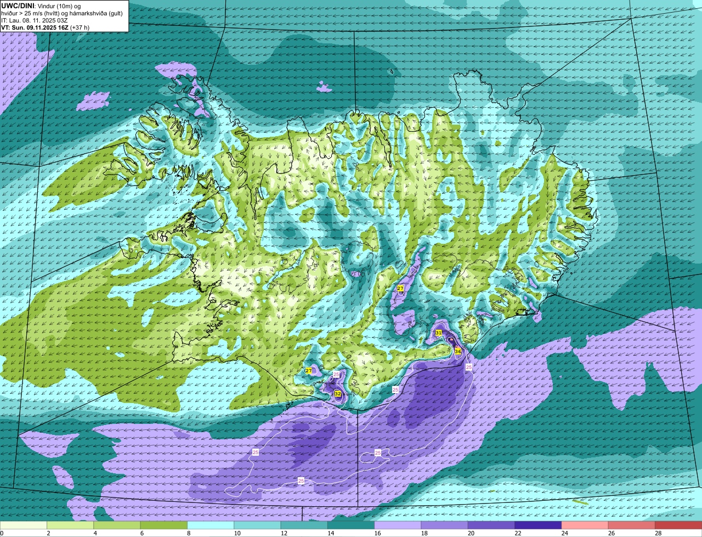Click the legend value 18
Viewport: 702px width, 537px height.
[x=424, y=533]
